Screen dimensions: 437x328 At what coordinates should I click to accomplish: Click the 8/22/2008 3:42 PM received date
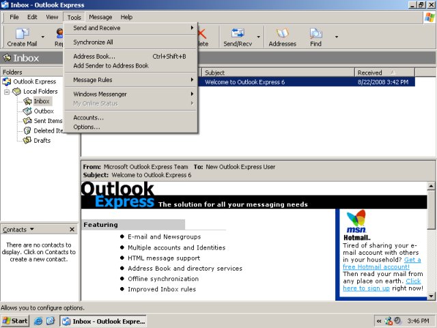click(x=383, y=82)
